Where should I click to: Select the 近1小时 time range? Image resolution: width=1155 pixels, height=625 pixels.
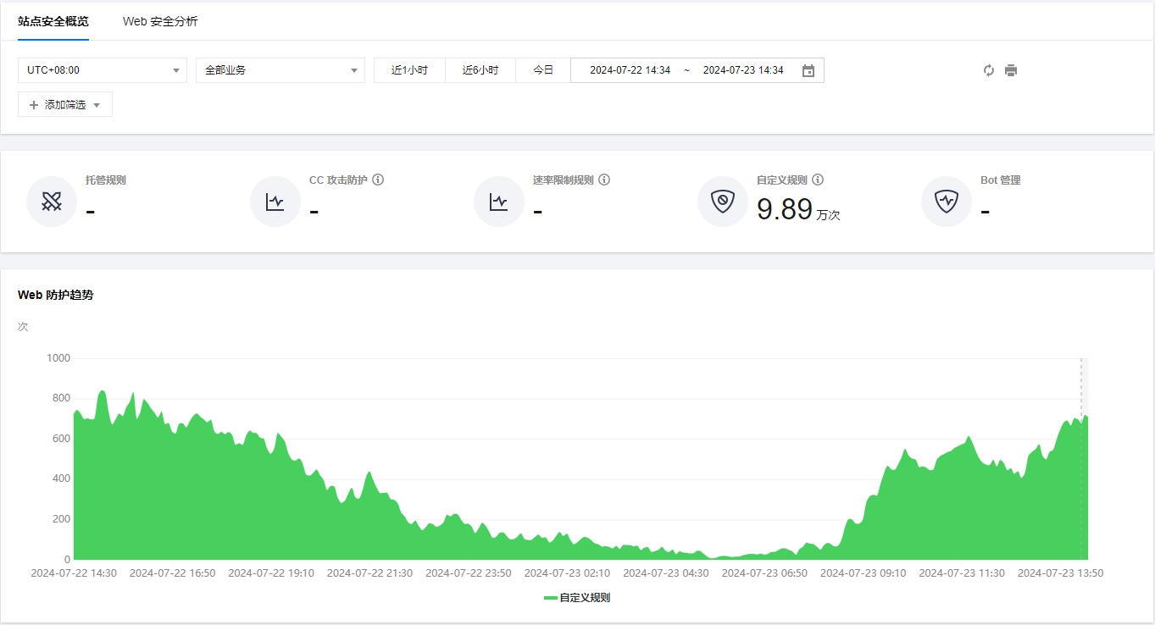409,70
